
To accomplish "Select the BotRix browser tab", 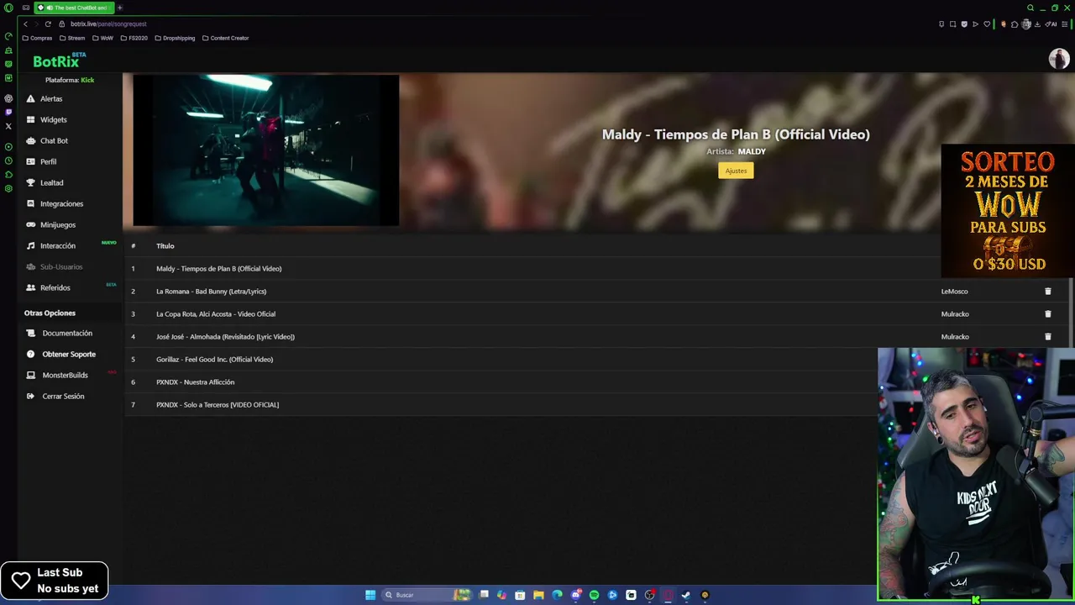I will click(74, 8).
